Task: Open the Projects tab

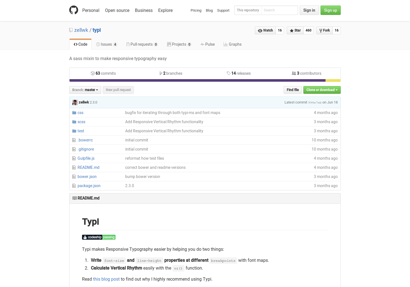Action: point(179,44)
